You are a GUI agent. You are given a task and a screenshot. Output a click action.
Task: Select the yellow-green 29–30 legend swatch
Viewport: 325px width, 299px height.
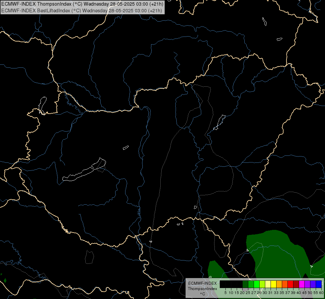point(262,284)
